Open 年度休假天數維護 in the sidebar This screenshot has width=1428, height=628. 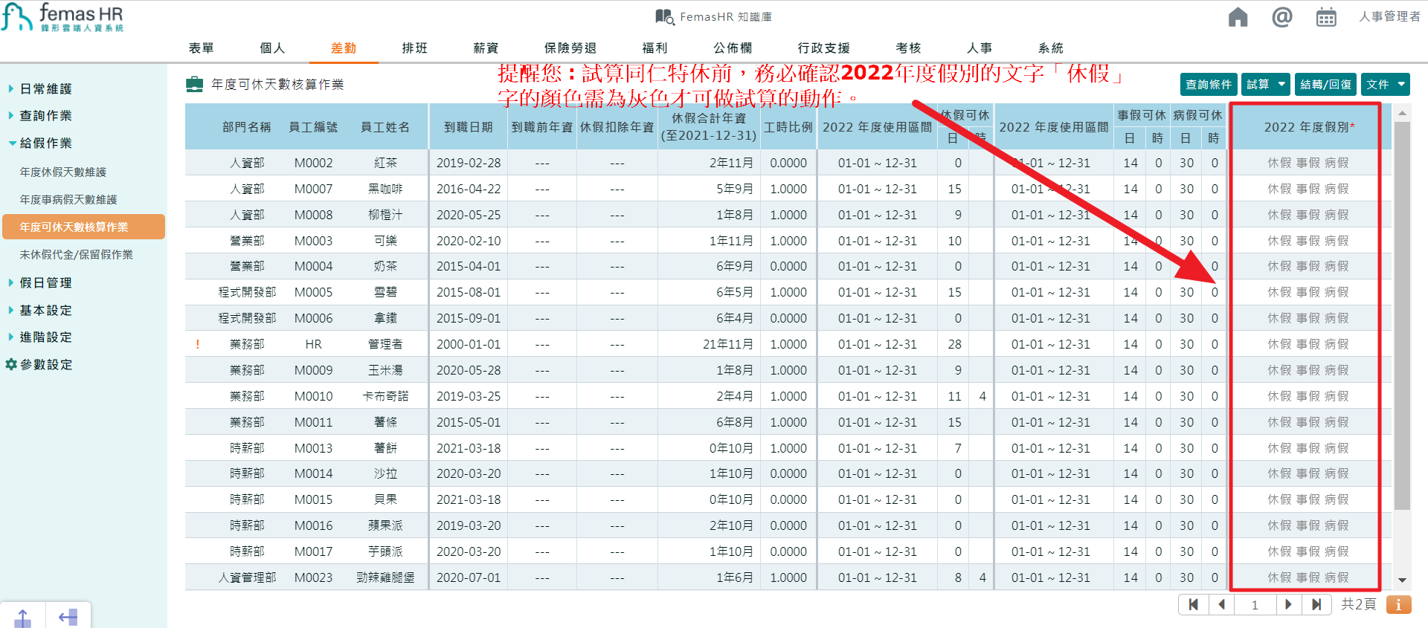(62, 172)
